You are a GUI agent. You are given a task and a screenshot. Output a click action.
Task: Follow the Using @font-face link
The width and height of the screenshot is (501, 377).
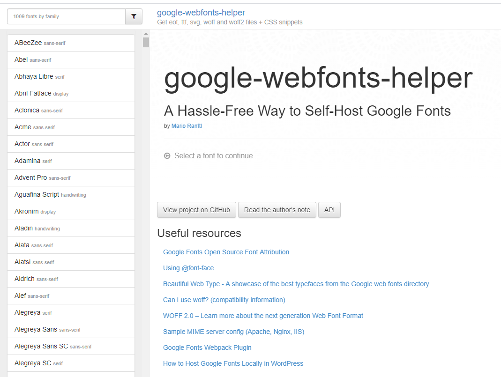(x=188, y=268)
